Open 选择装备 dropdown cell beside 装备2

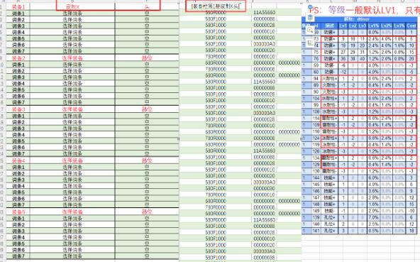point(72,58)
